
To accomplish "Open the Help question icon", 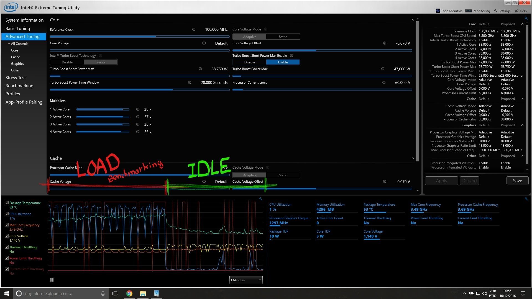I will point(517,11).
